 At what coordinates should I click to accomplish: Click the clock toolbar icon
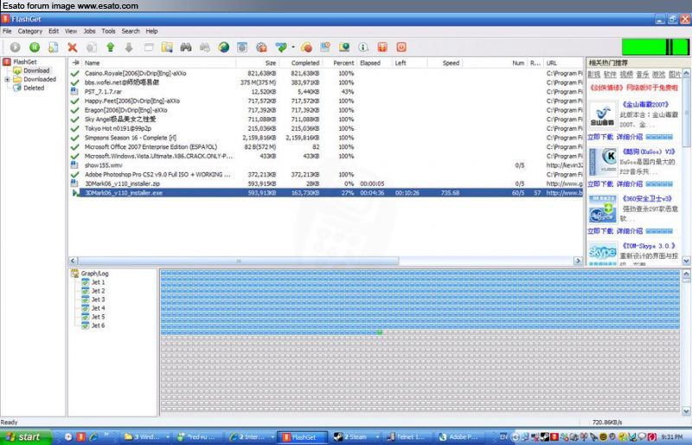click(325, 47)
